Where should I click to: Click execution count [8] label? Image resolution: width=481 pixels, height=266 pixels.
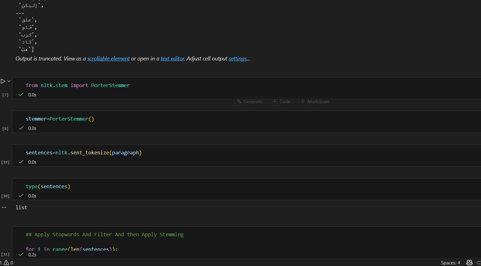(x=5, y=128)
